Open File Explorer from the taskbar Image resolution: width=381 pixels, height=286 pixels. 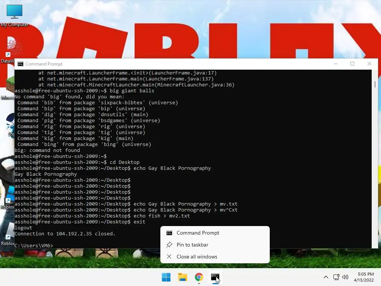click(182, 277)
